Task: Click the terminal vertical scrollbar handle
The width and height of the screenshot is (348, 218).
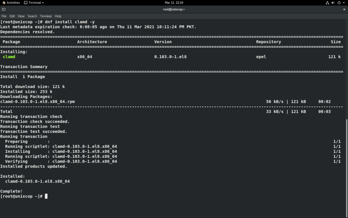Action: 347,168
